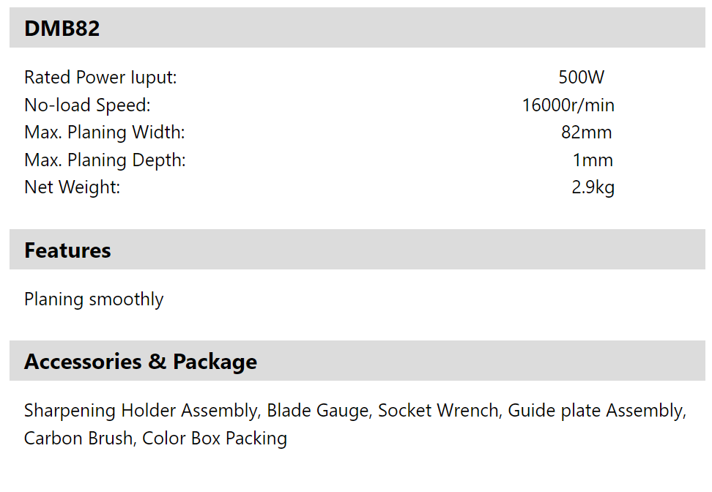Click the Socket Wrench accessory text
Screen dimensions: 712x492
pyautogui.click(x=438, y=411)
